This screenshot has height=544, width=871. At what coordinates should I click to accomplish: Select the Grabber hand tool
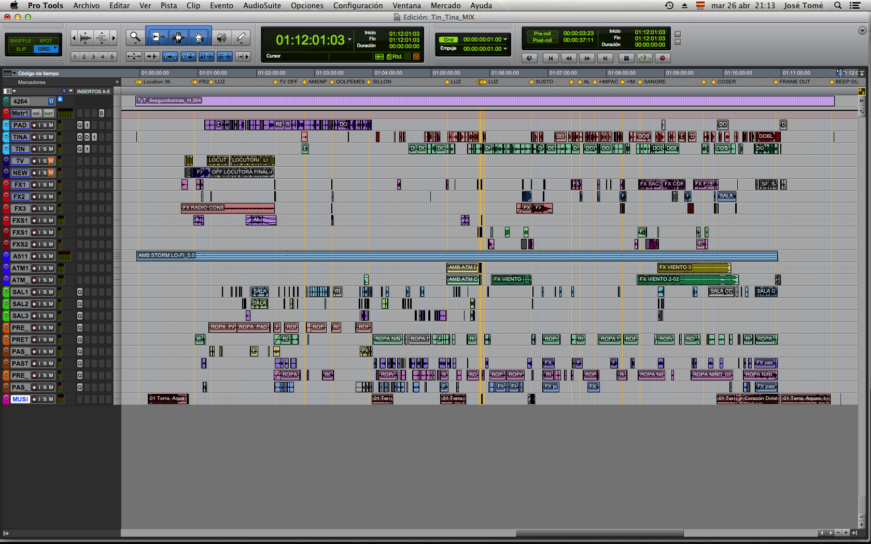click(x=199, y=37)
